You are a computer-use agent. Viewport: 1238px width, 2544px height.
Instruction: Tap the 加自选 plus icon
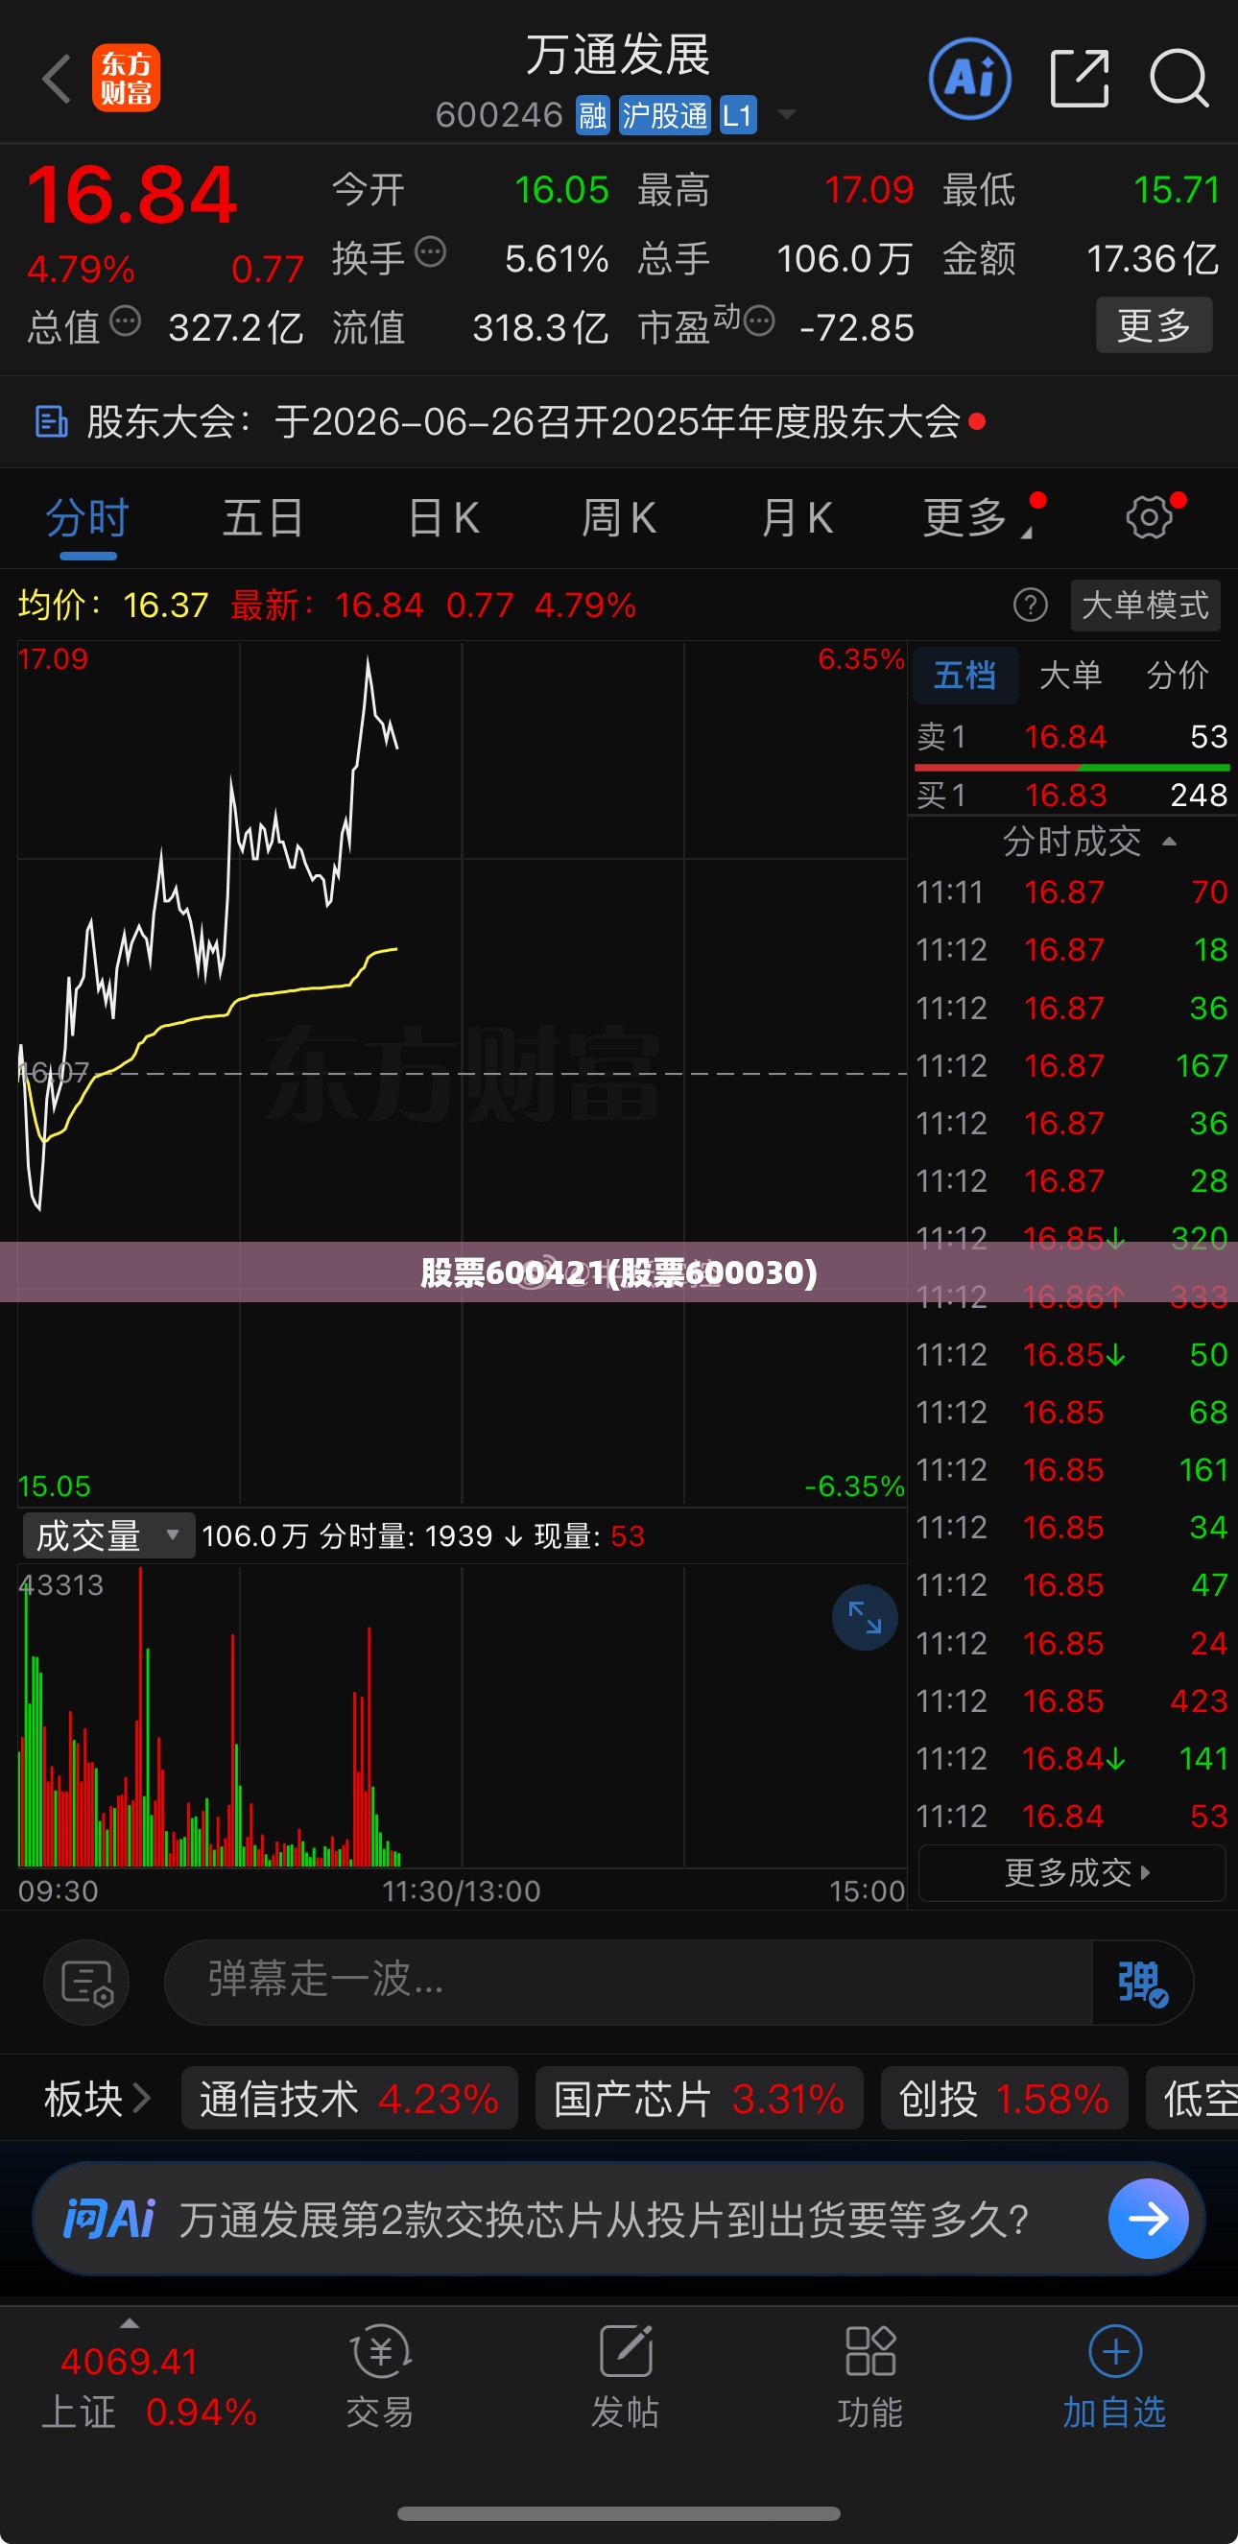[x=1114, y=2351]
